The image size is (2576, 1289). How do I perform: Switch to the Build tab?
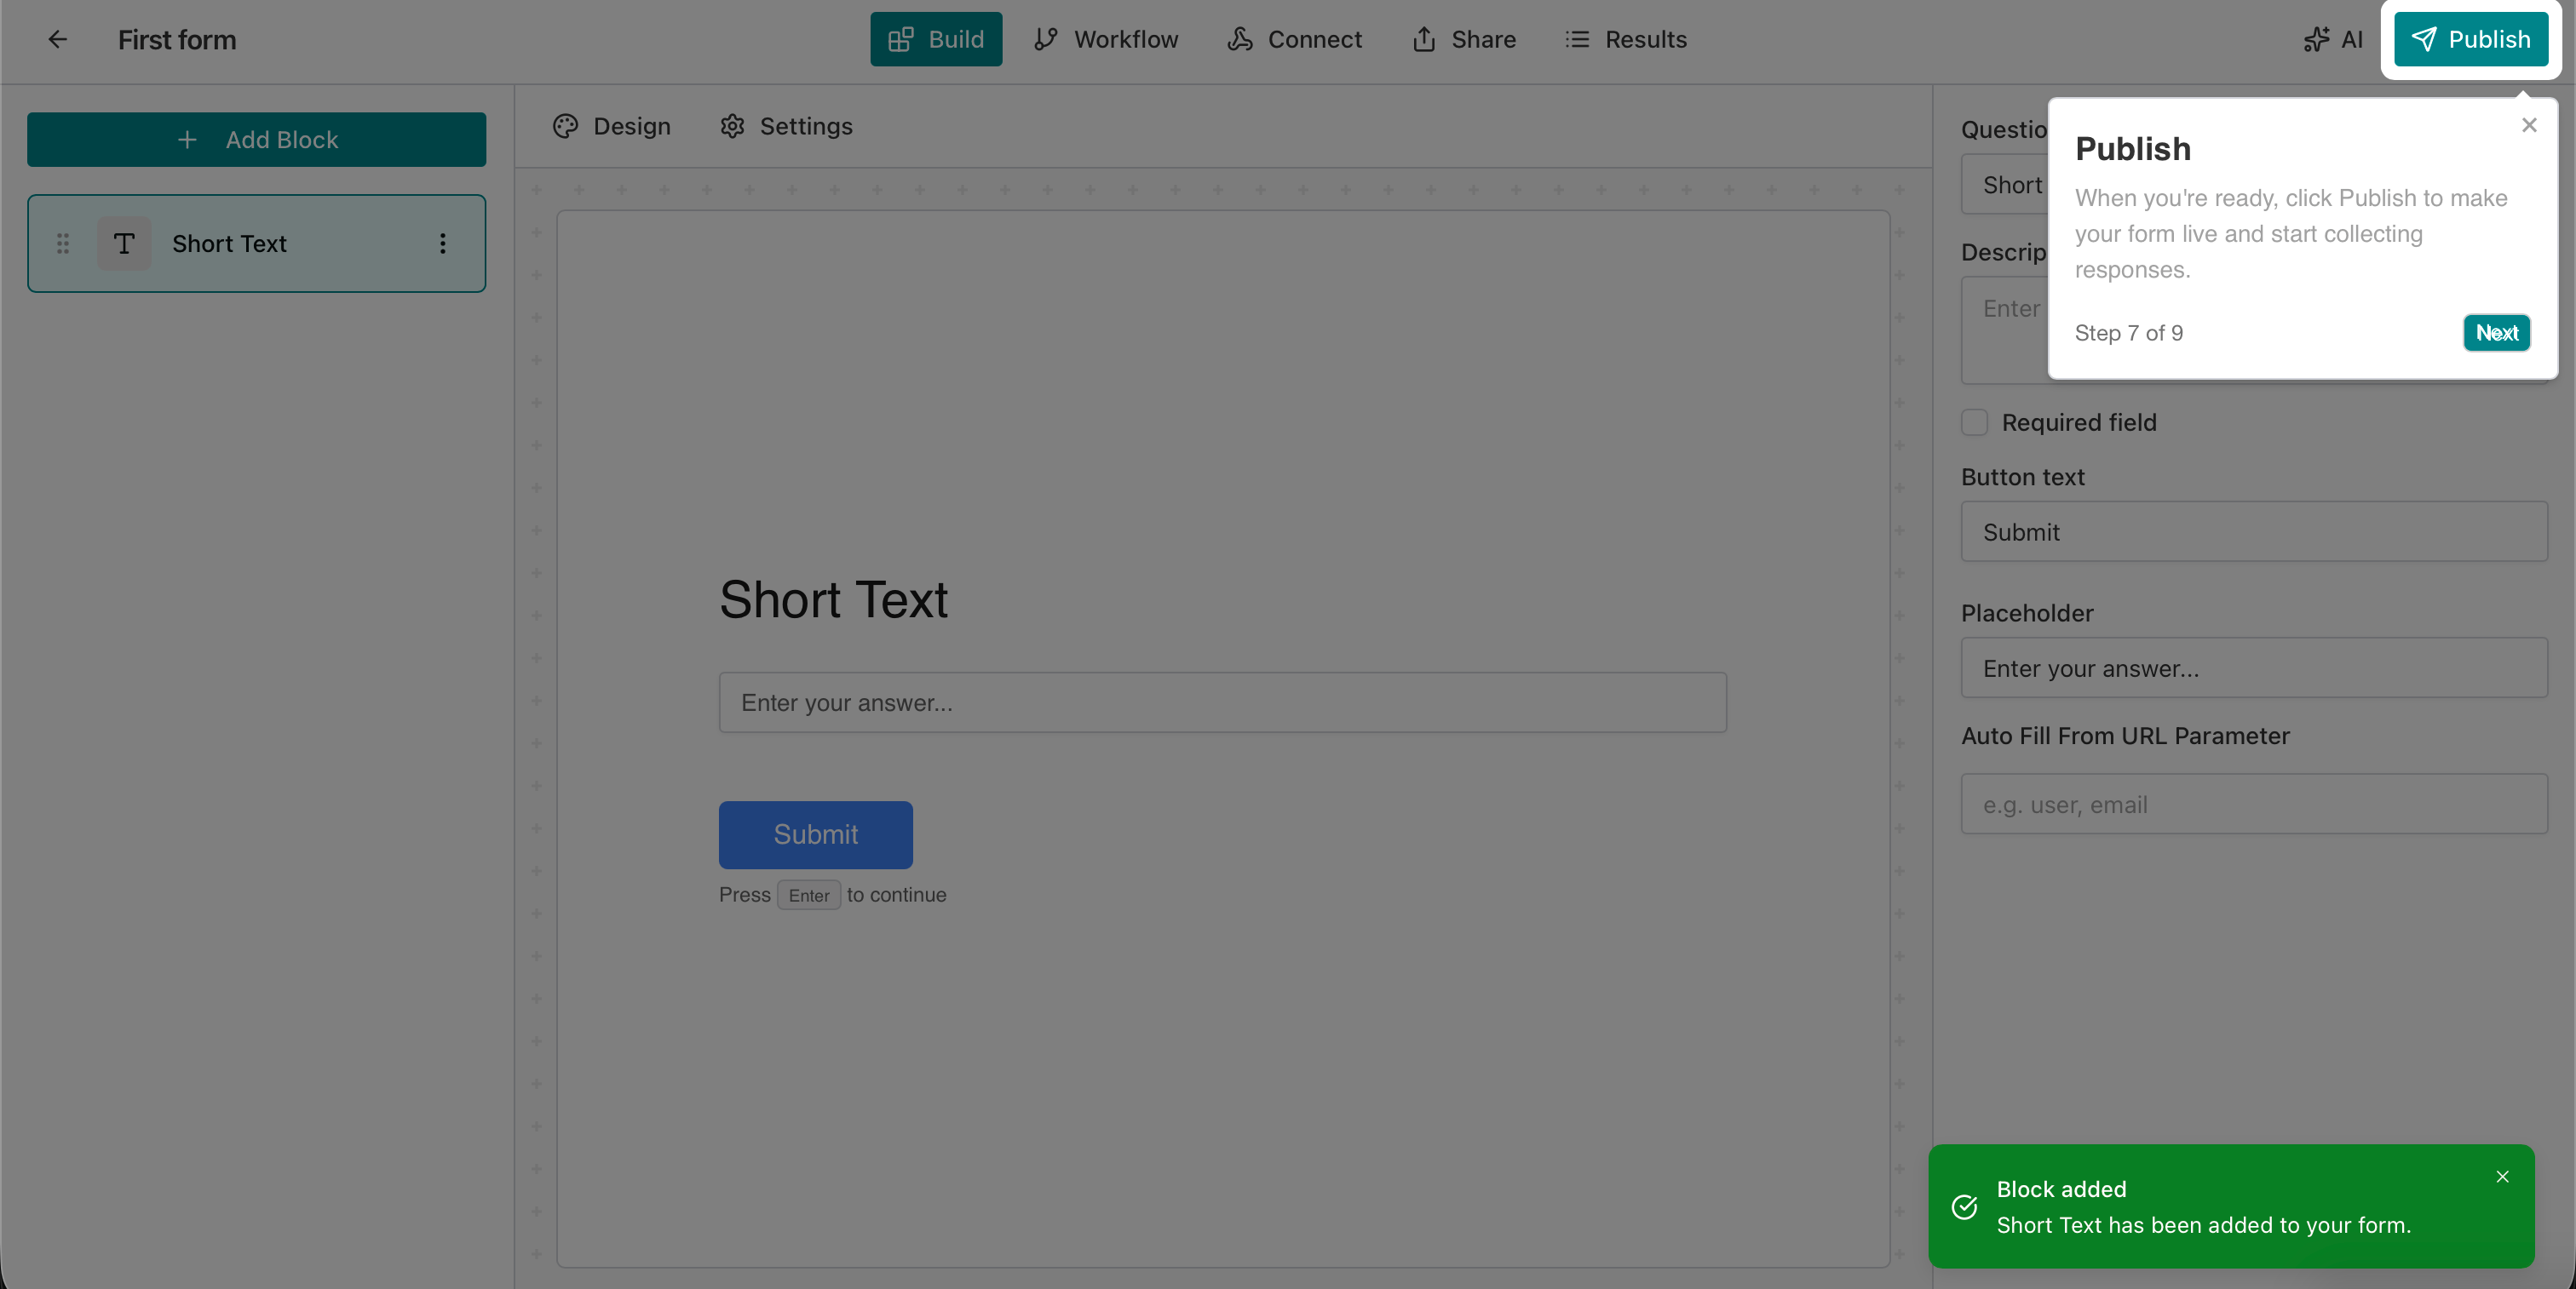click(935, 40)
